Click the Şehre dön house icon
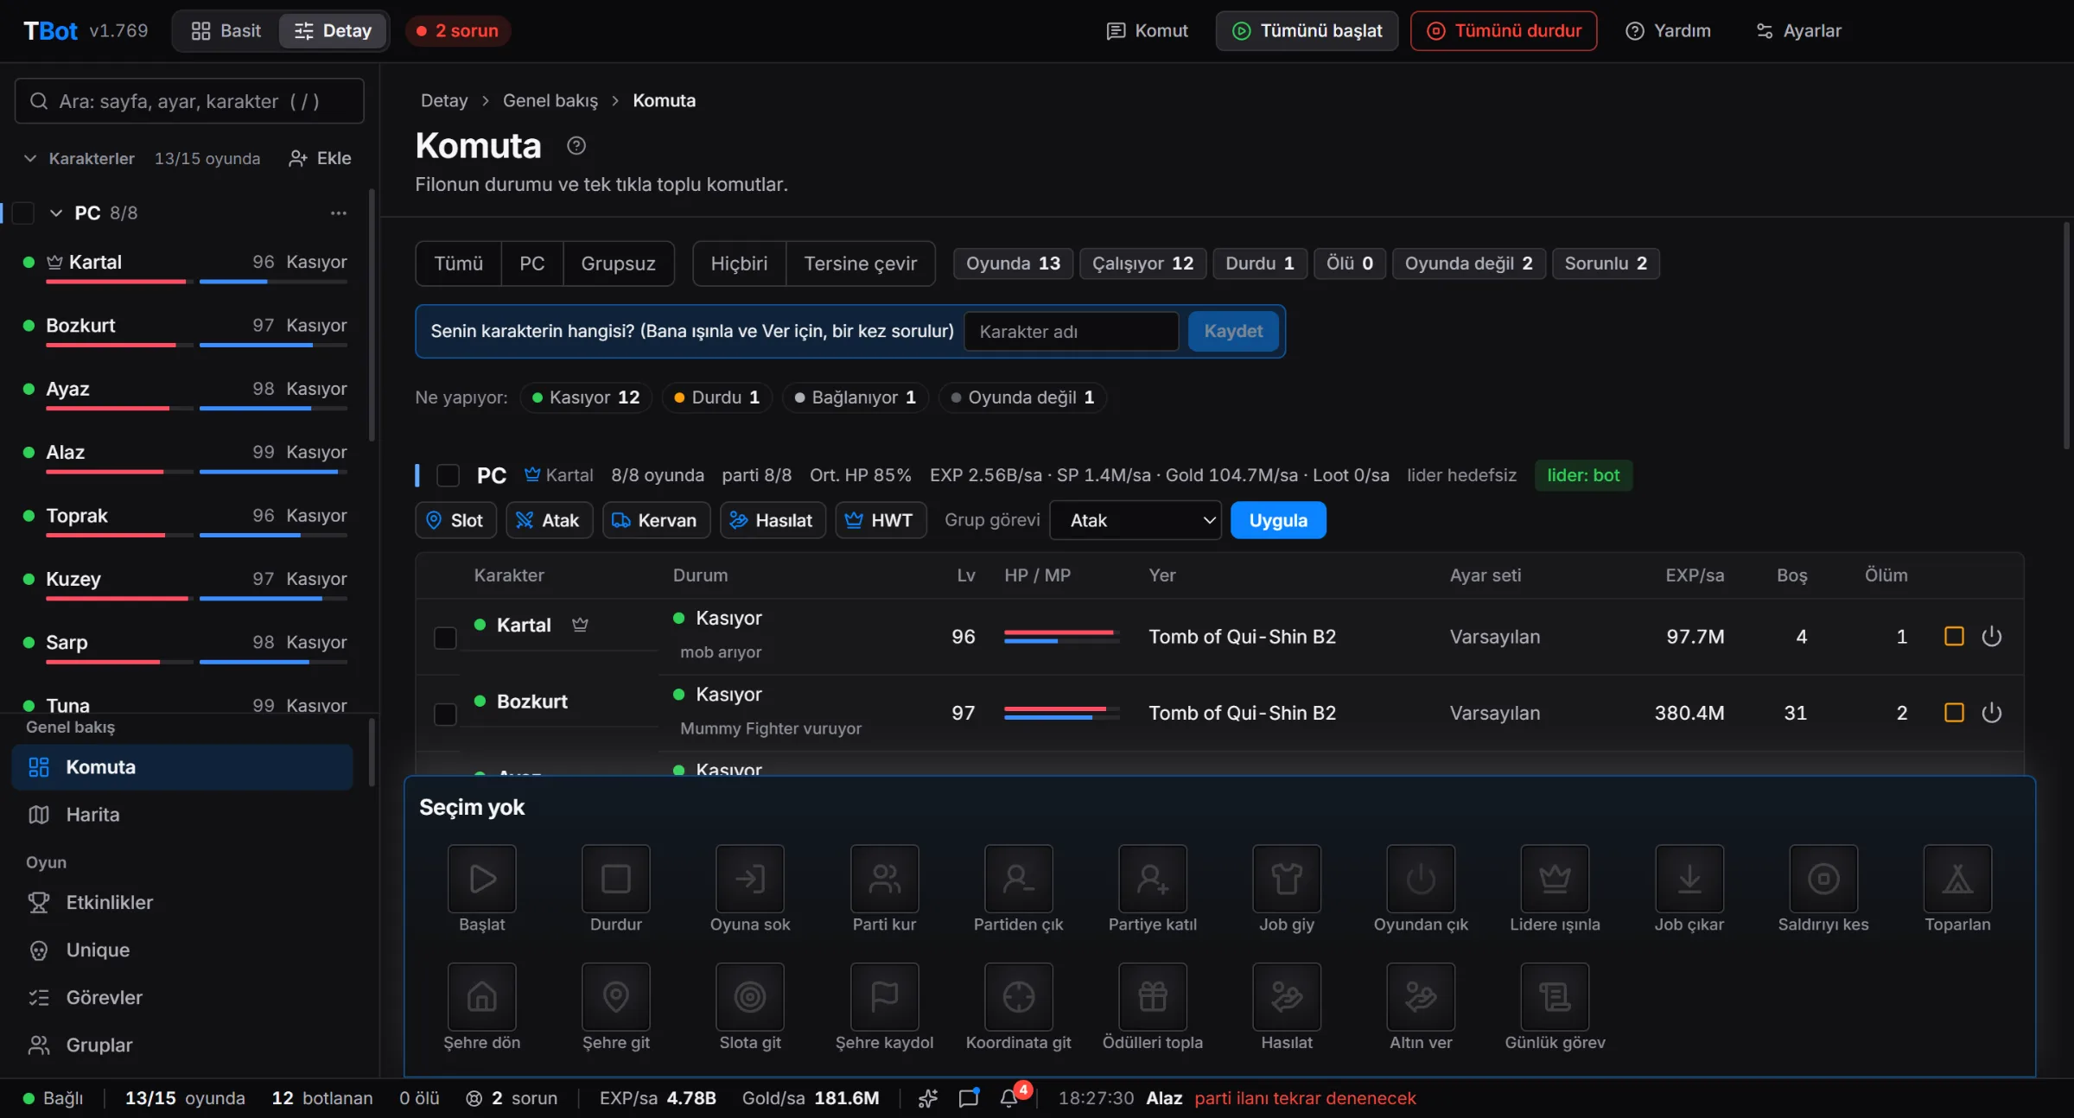The width and height of the screenshot is (2074, 1118). pos(481,996)
